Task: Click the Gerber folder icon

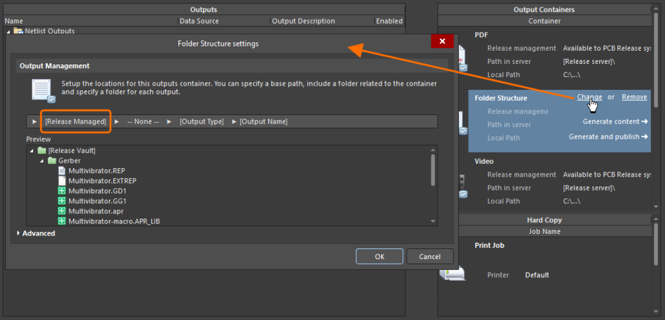Action: [x=52, y=161]
